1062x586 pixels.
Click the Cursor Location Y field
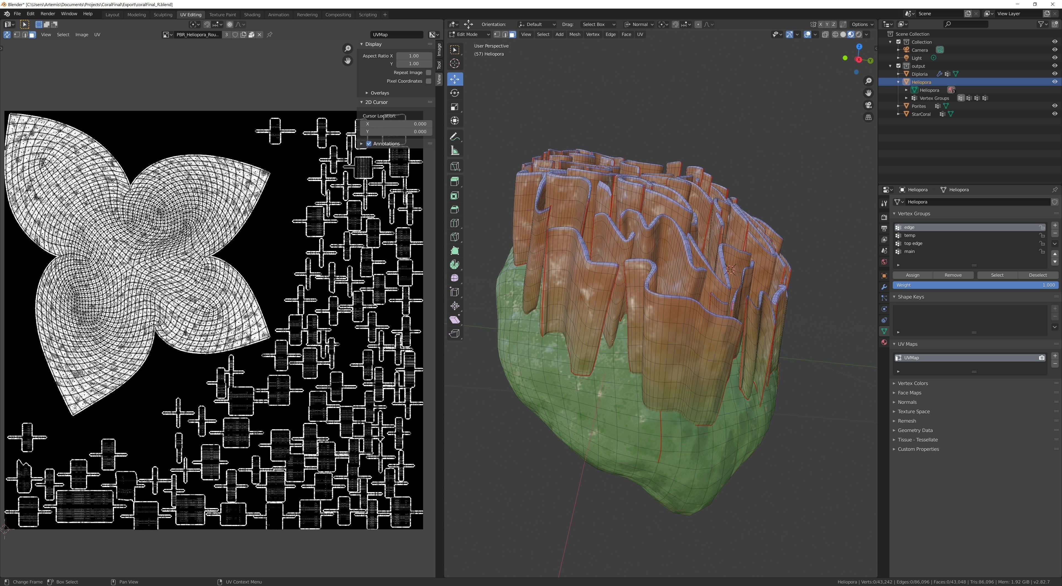pyautogui.click(x=396, y=132)
